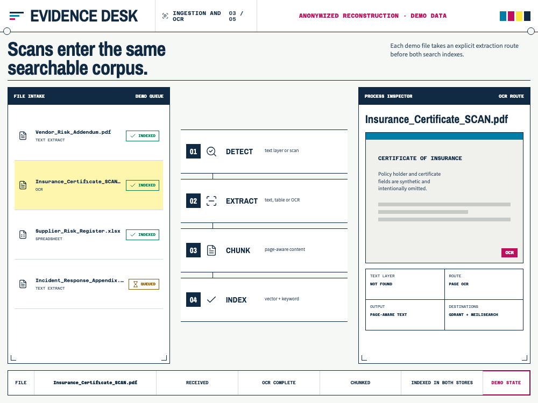Viewport: 538px width, 403px height.
Task: Click the Chunk document icon
Action: pos(211,250)
